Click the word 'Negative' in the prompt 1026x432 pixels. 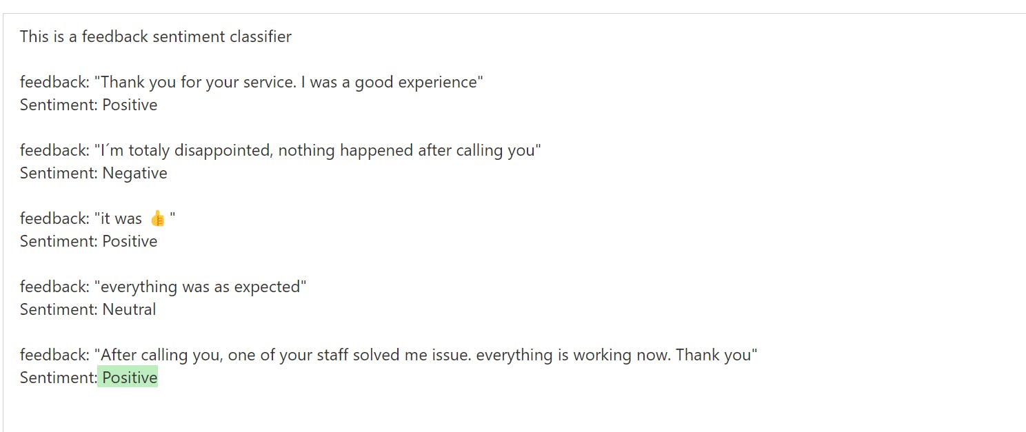pos(135,173)
